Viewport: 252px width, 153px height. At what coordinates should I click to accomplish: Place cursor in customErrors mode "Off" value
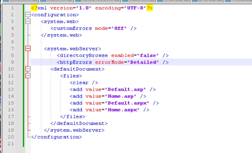pyautogui.click(x=120, y=28)
